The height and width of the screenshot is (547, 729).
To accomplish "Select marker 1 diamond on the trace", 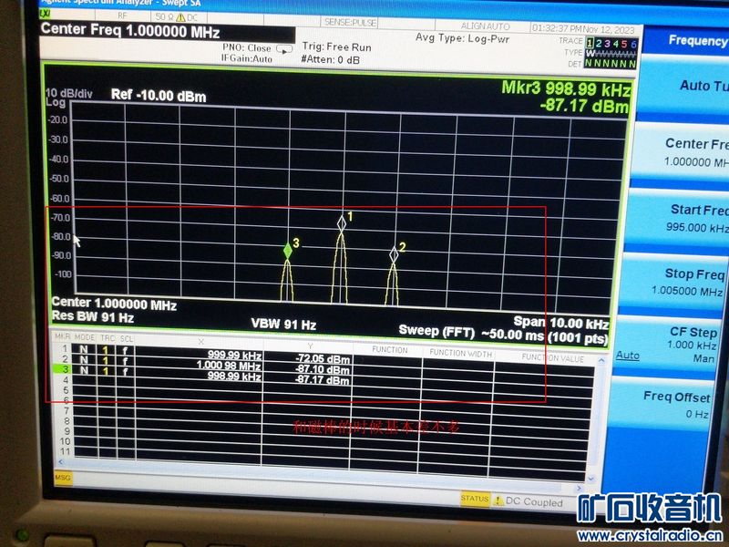I will coord(342,223).
